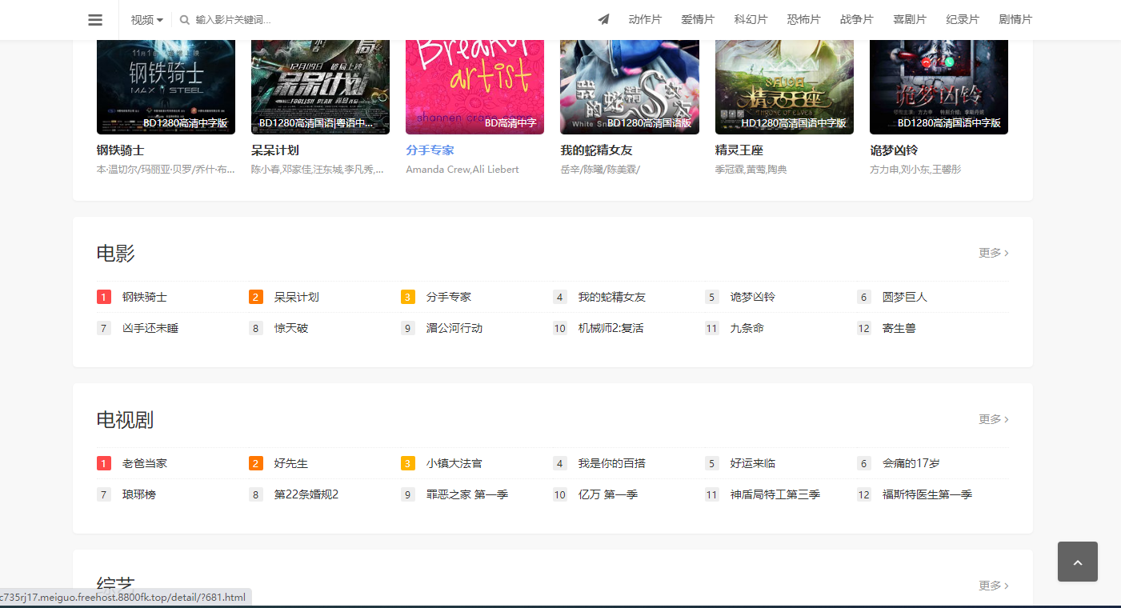The width and height of the screenshot is (1121, 608).
Task: Click the 电视剧 section heading
Action: point(125,420)
